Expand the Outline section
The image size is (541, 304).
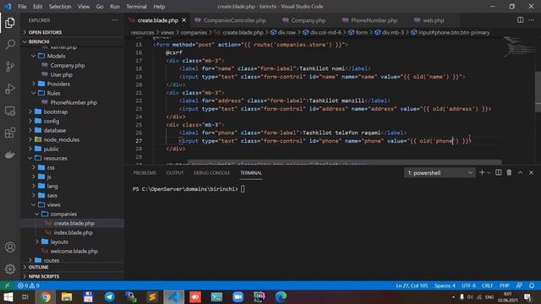point(38,267)
